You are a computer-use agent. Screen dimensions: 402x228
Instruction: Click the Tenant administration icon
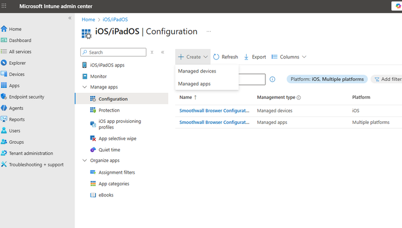4,153
